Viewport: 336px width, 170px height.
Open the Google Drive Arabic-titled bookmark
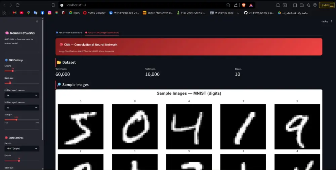tap(293, 13)
